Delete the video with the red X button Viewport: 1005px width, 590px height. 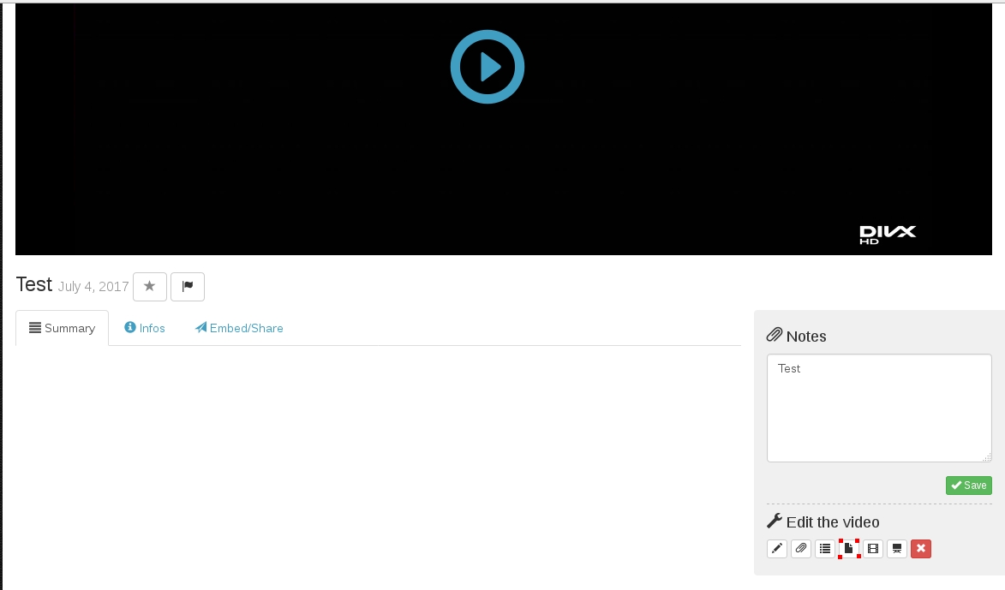click(920, 549)
